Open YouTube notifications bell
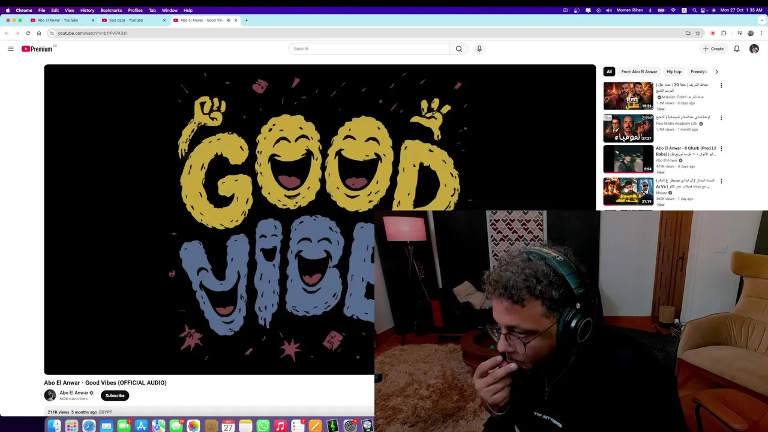The width and height of the screenshot is (768, 432). point(737,49)
